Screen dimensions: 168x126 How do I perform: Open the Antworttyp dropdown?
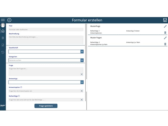(x=82, y=82)
